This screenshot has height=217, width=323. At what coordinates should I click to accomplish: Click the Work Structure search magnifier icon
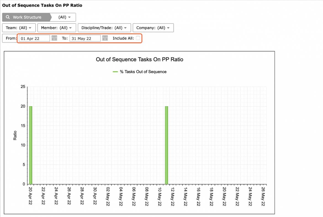pos(8,17)
